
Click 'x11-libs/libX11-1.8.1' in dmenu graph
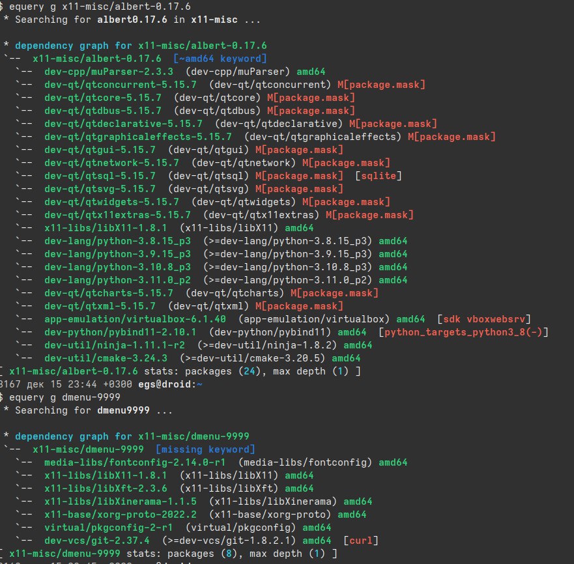click(x=106, y=475)
